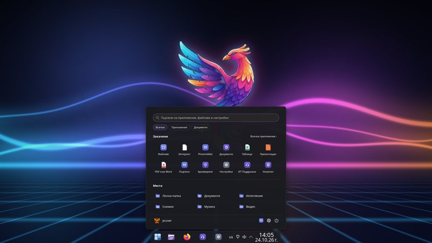Screen dimensions: 432x243
Task: Open the settings gear on the taskbar
Action: pos(218,237)
